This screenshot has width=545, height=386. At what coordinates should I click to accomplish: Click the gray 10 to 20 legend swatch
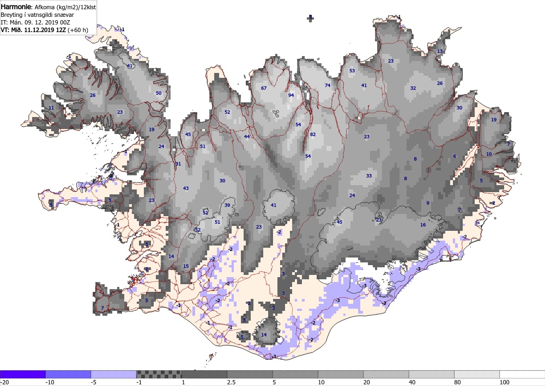tap(341, 374)
